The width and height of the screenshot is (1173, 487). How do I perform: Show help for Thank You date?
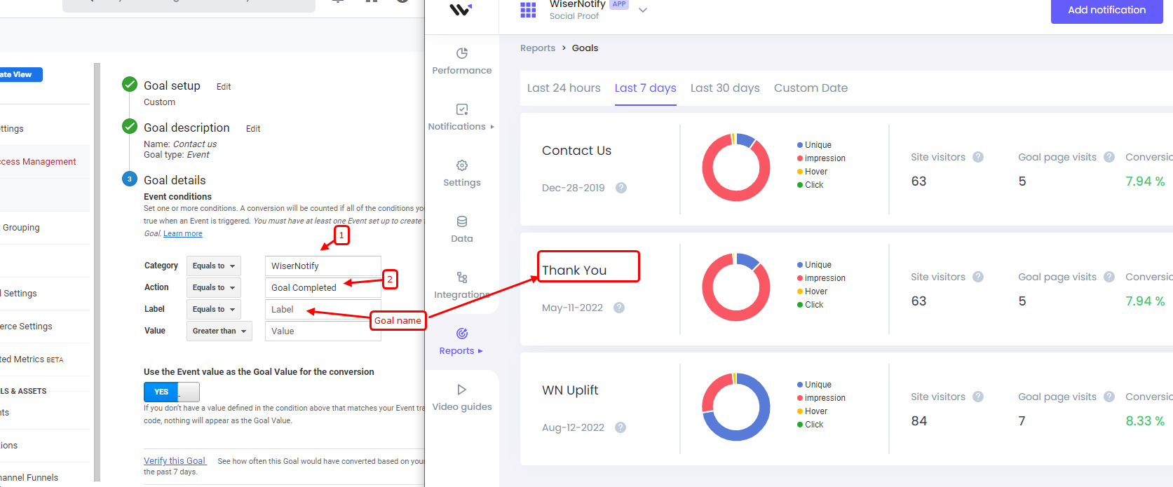[x=619, y=308]
